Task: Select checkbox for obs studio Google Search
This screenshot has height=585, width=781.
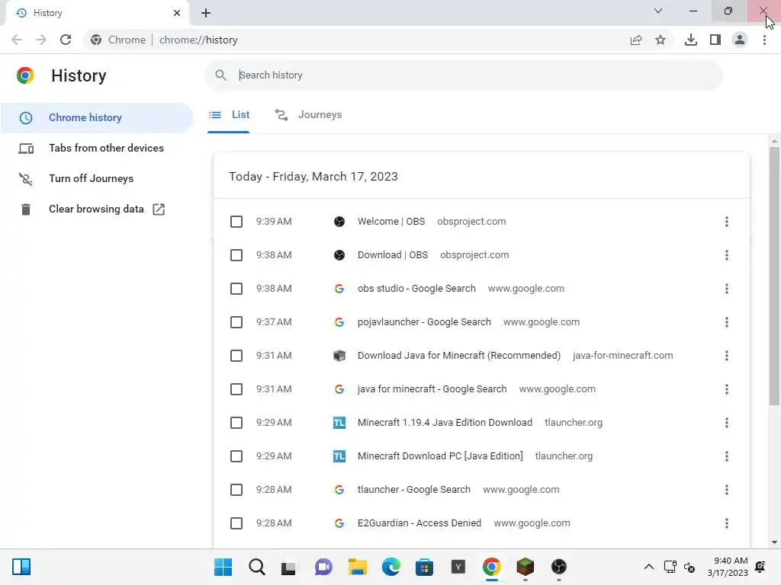Action: [x=236, y=289]
